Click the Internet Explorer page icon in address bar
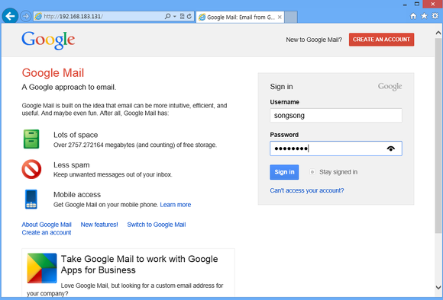443x300 pixels. [38, 16]
